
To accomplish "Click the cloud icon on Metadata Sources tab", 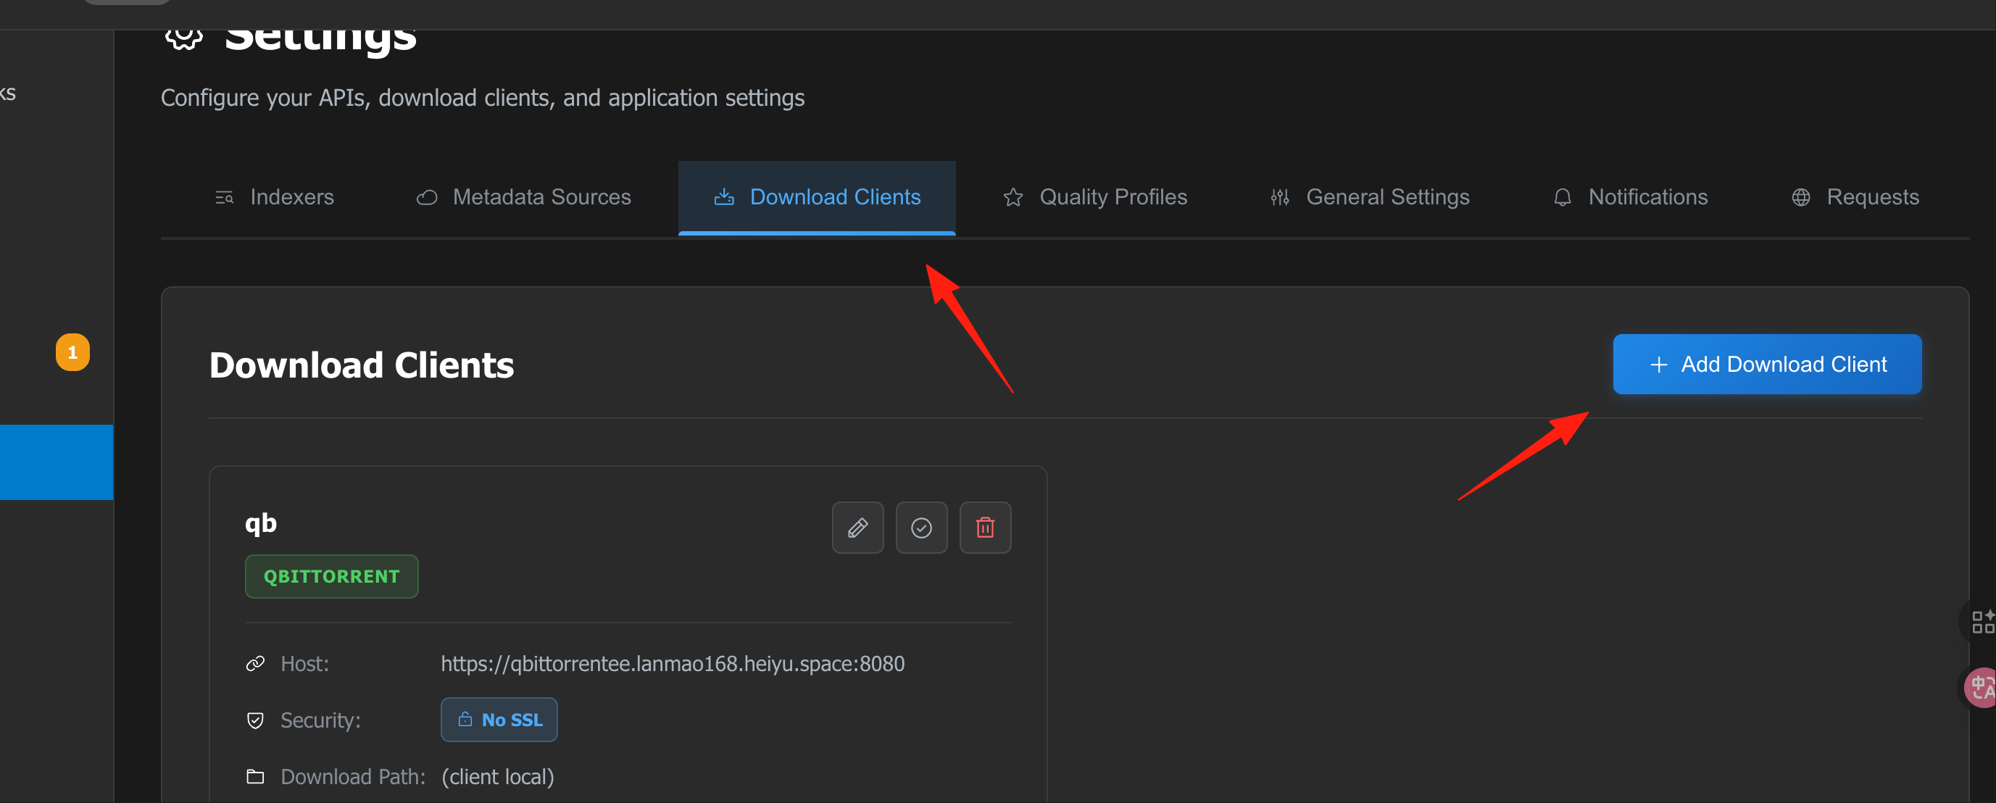I will [x=426, y=198].
